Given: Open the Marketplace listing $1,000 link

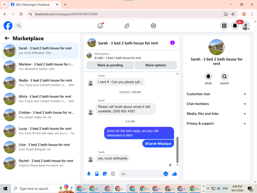Looking at the screenshot, I should [118, 58].
